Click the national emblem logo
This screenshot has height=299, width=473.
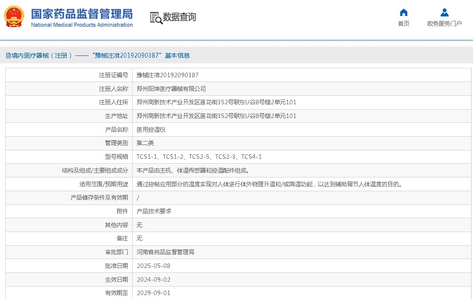click(14, 16)
